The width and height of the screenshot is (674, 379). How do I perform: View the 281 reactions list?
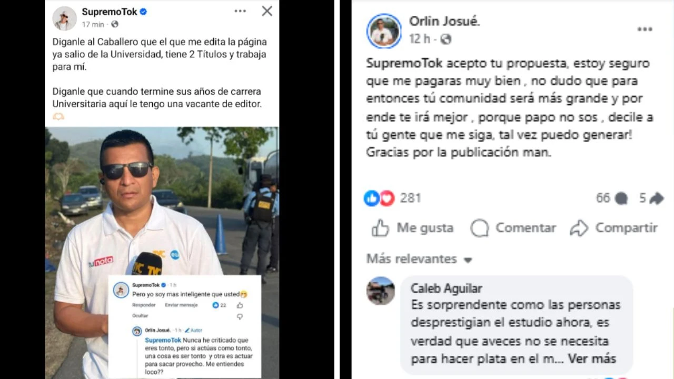[410, 198]
